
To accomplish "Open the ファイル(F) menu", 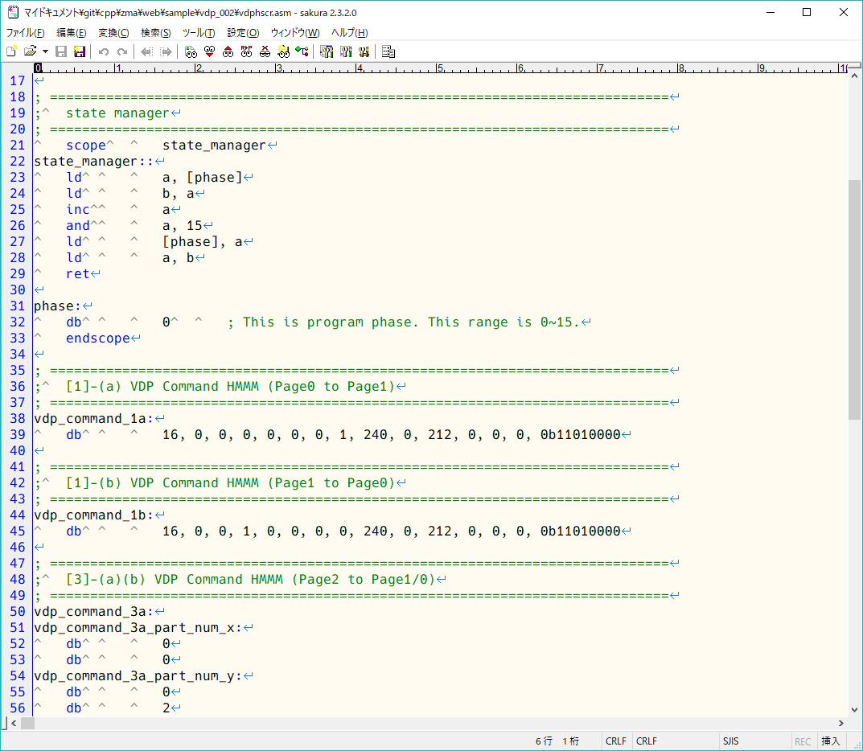I will (25, 32).
